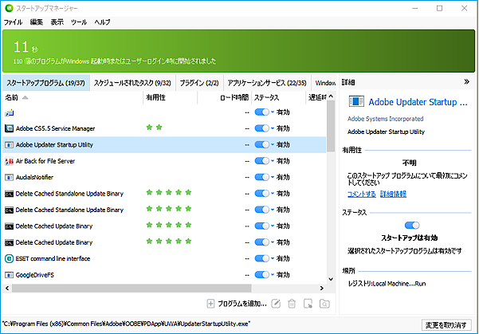The height and width of the screenshot is (334, 479).
Task: Select the GoogleDriveFS row name
Action: 35,275
